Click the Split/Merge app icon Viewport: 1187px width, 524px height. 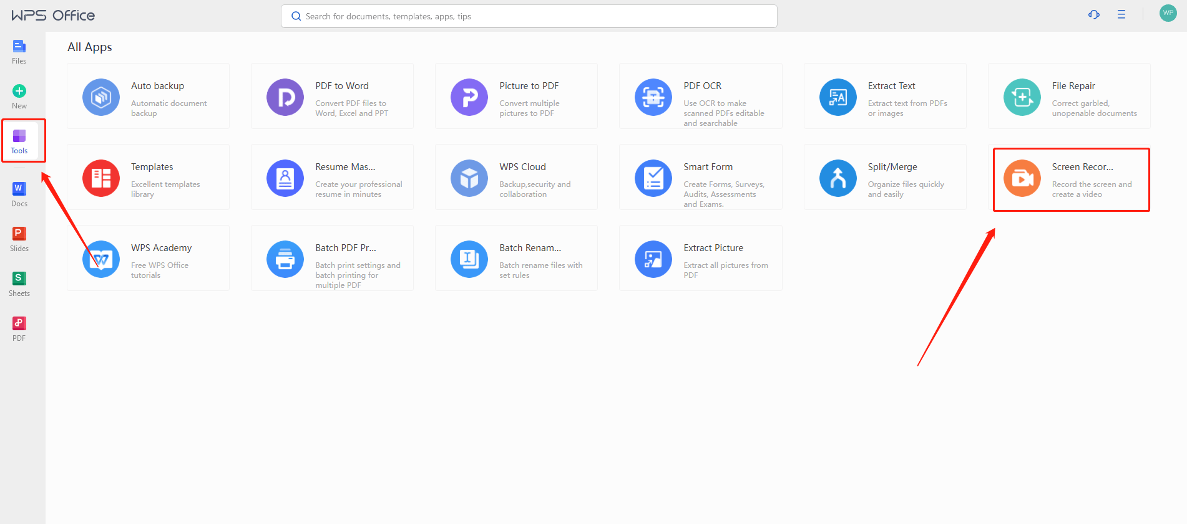(x=838, y=178)
